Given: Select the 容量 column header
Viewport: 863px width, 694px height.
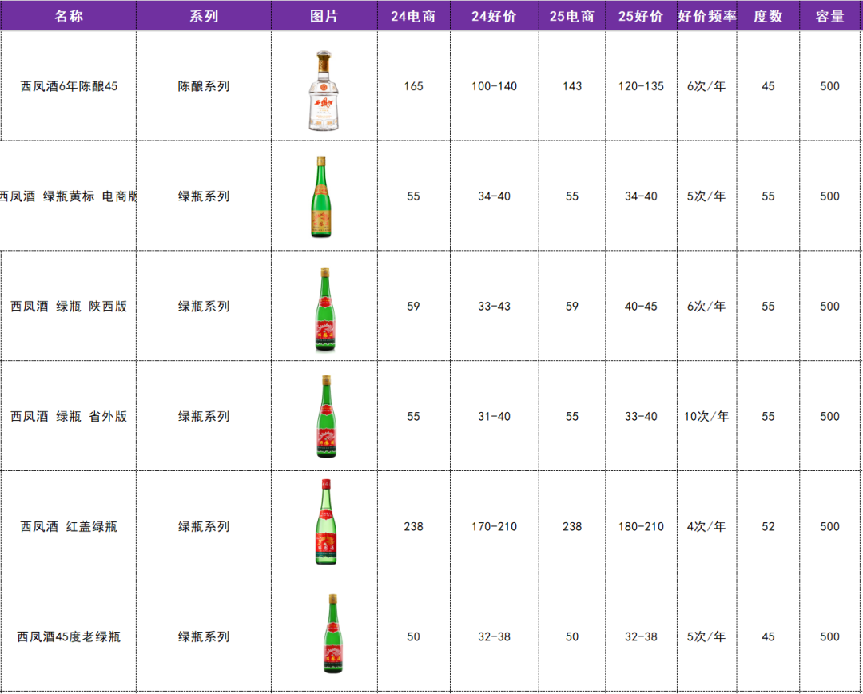Looking at the screenshot, I should click(x=829, y=16).
